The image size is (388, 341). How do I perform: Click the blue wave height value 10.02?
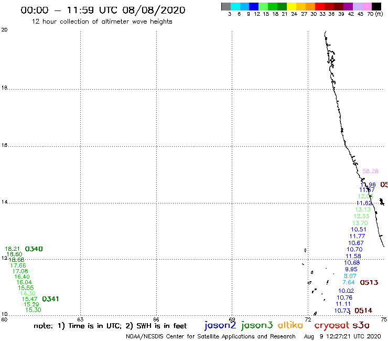pos(346,291)
